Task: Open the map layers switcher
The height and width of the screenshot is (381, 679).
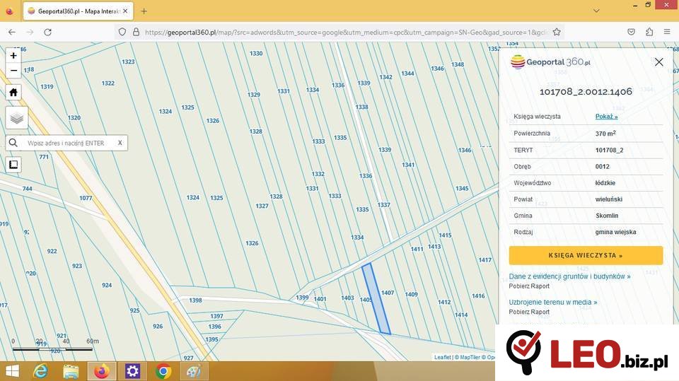Action: [x=16, y=118]
